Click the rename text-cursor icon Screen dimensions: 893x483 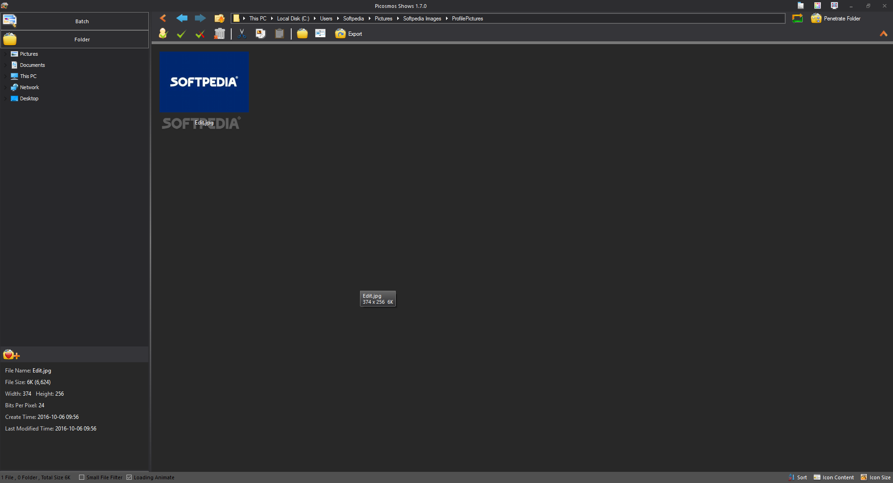[x=320, y=33]
